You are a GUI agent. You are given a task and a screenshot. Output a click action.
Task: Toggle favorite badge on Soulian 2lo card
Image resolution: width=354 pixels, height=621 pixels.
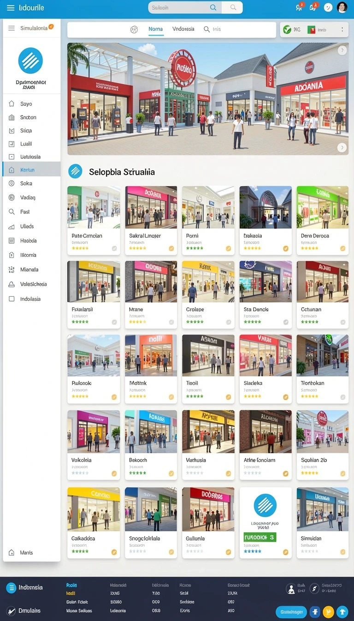pyautogui.click(x=343, y=474)
